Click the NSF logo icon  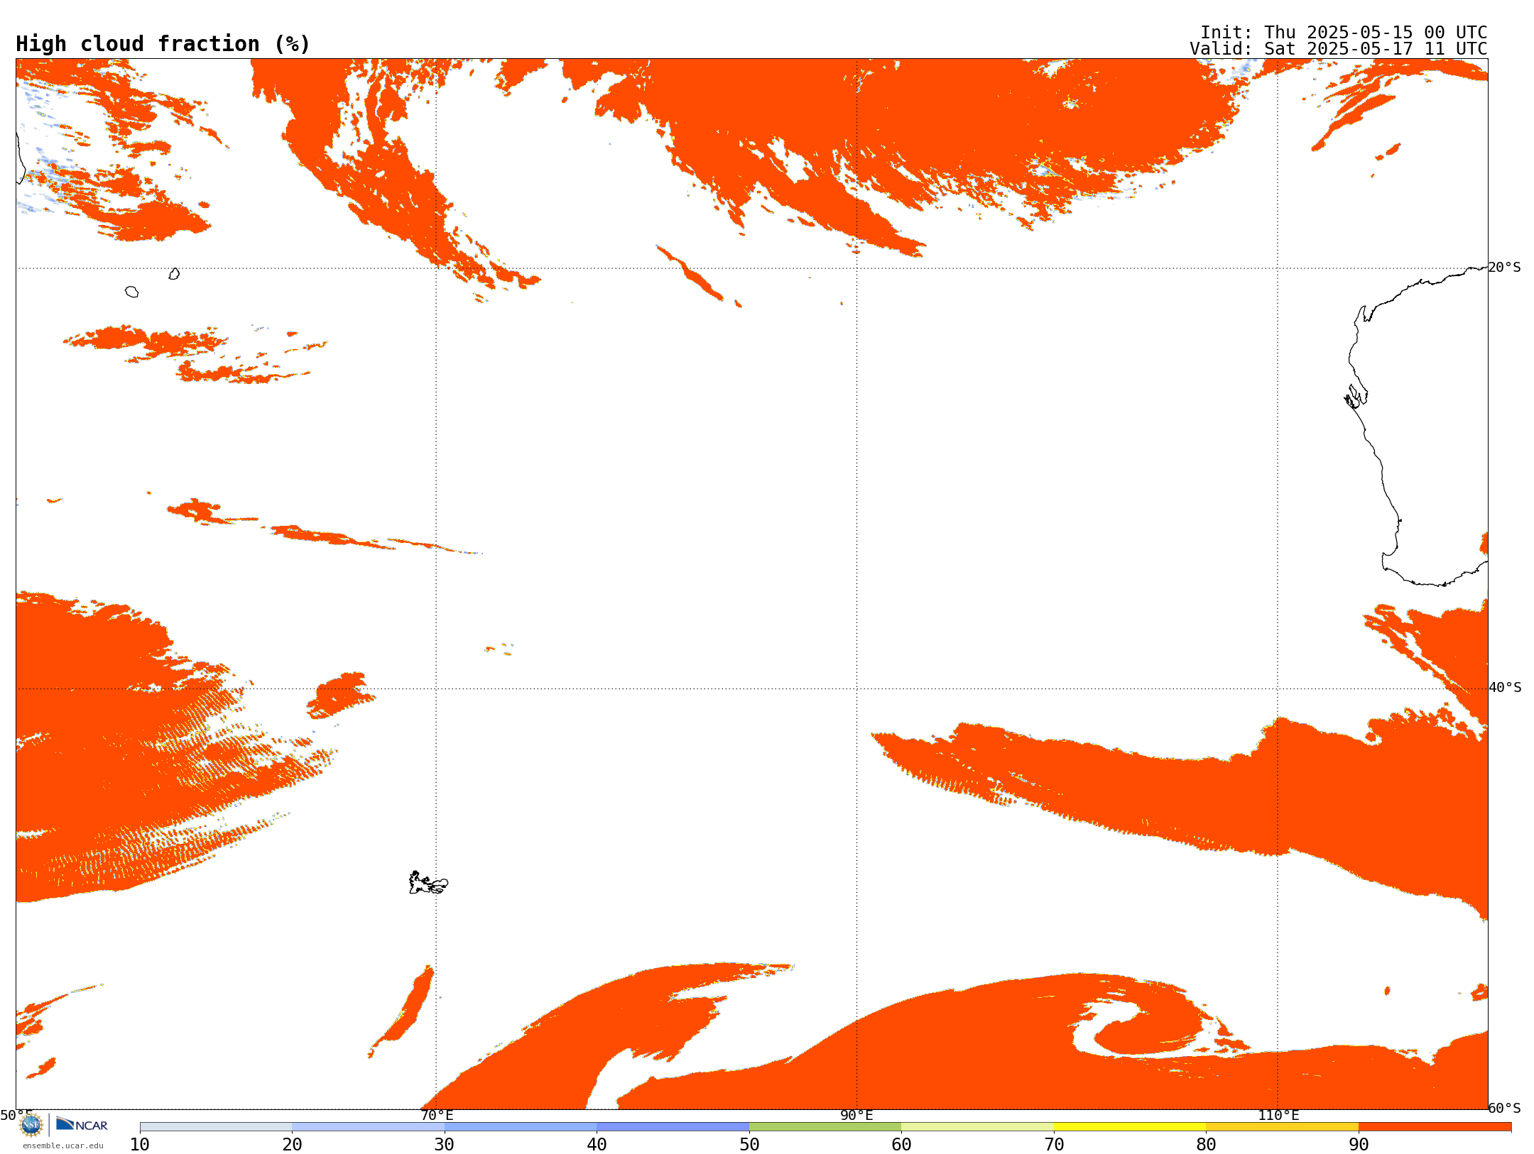(31, 1125)
